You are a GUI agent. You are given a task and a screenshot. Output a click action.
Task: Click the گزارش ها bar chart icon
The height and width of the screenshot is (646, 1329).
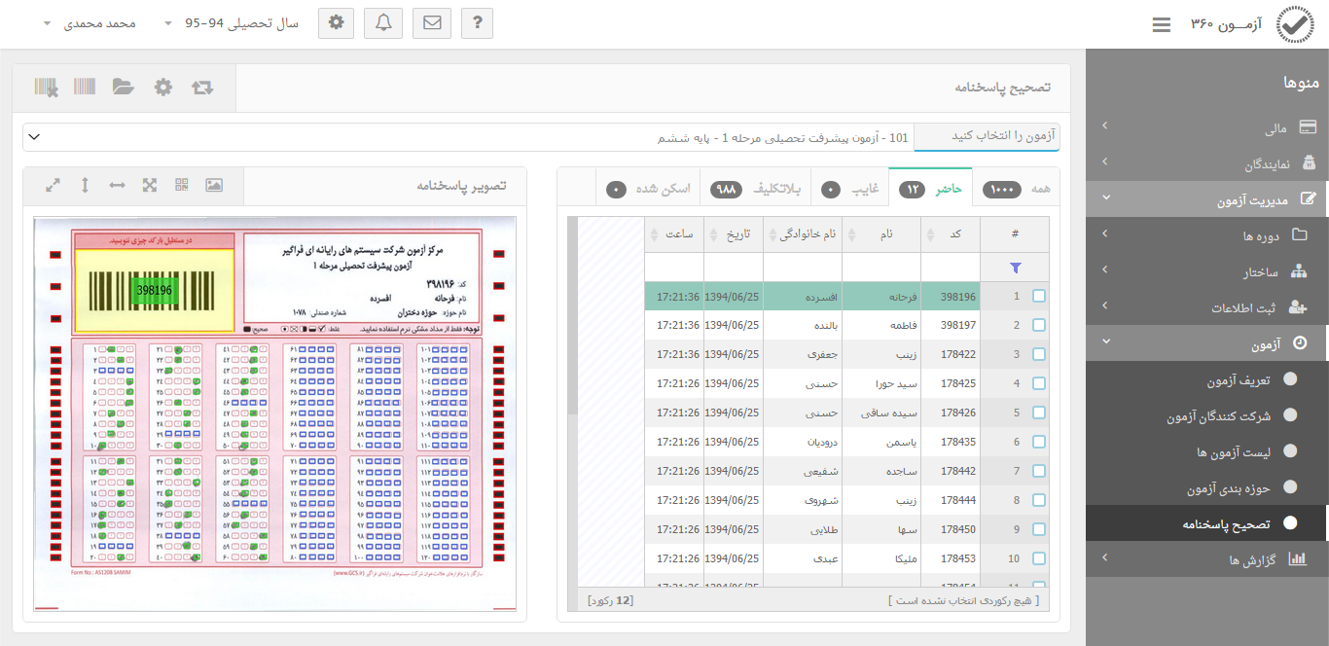1298,559
